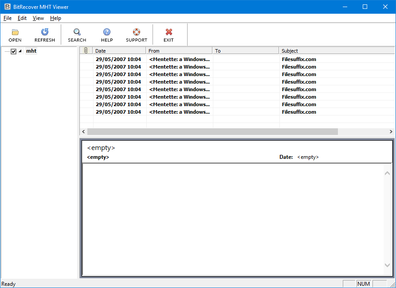The width and height of the screenshot is (396, 288).
Task: Click left arrow of horizontal scrollbar
Action: pyautogui.click(x=84, y=131)
